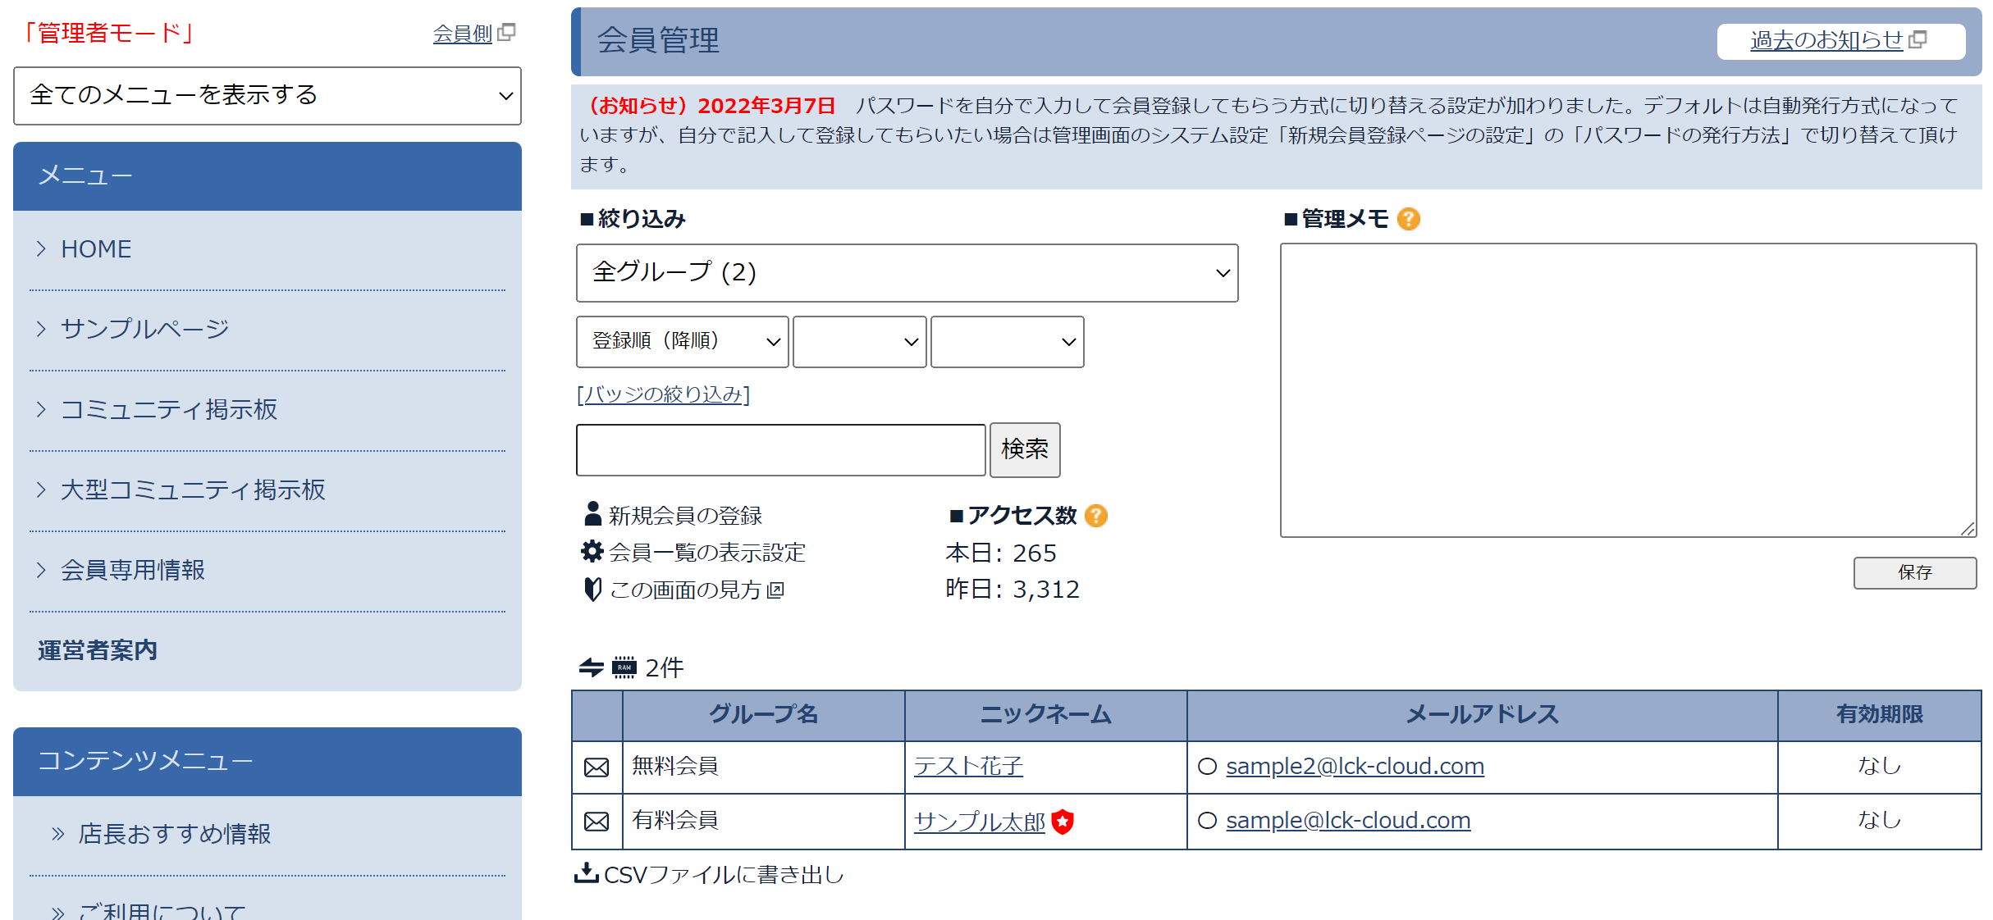1993x920 pixels.
Task: Click この画面の見方 link
Action: tap(686, 590)
